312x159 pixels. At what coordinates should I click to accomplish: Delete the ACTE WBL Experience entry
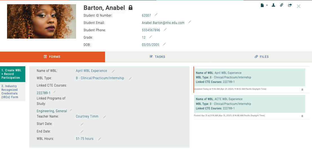click(302, 116)
